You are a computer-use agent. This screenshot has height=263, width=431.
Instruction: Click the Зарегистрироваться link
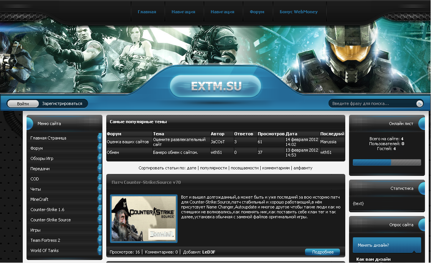point(62,103)
